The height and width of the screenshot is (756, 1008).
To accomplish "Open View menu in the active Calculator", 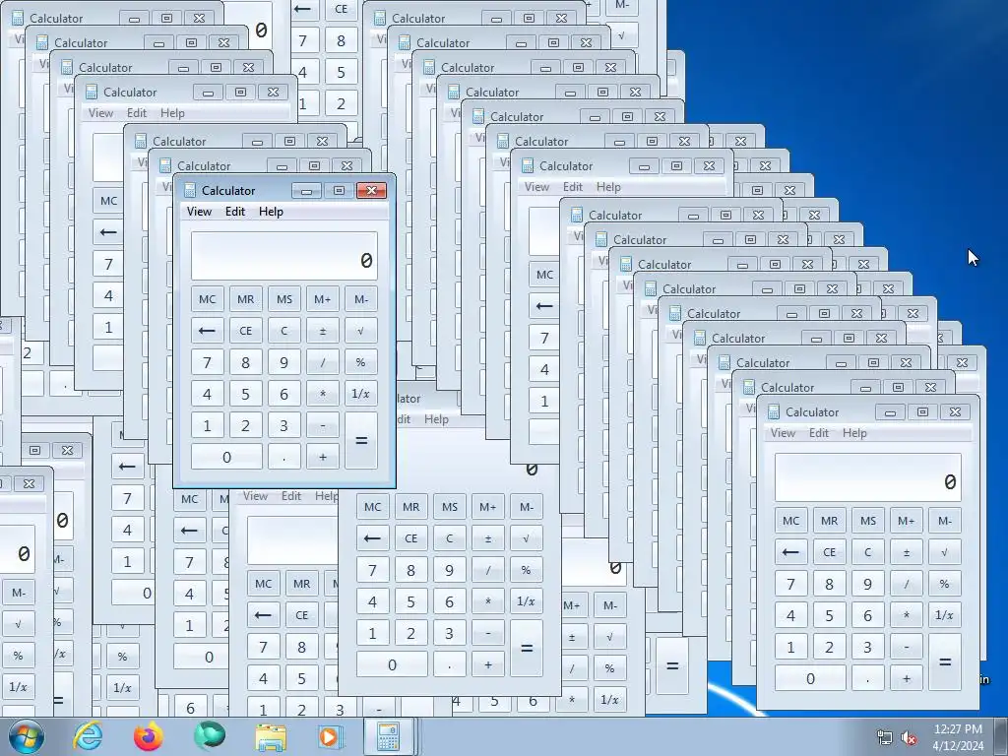I will pos(199,212).
